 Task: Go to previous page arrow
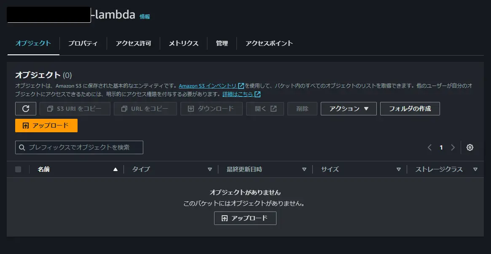click(x=429, y=147)
